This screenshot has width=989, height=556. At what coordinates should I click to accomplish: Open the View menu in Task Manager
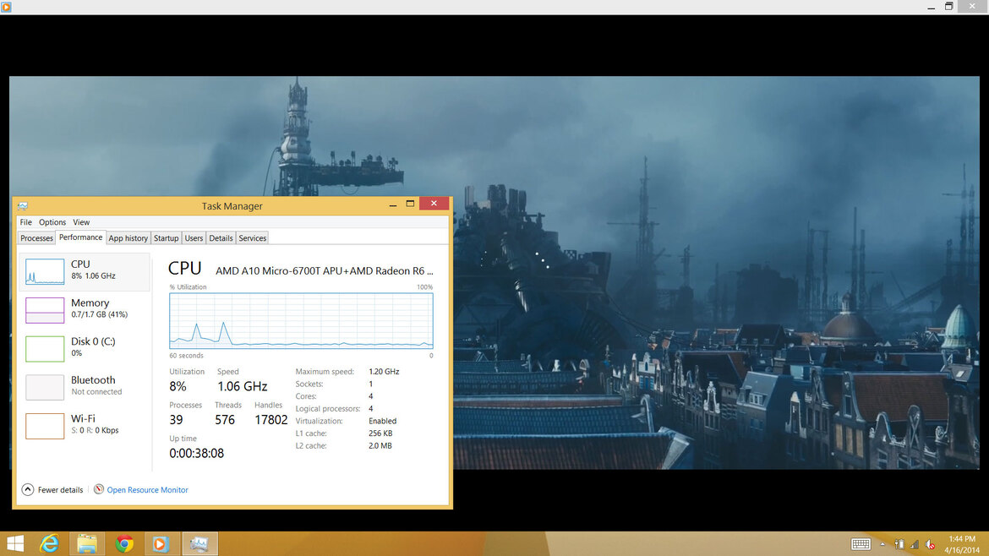point(81,222)
